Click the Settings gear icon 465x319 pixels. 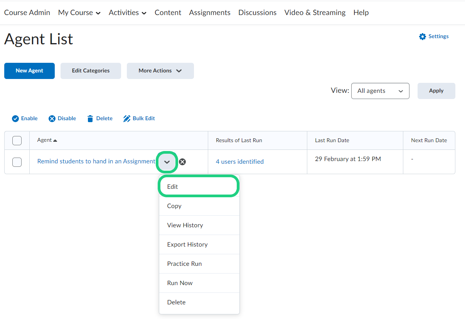[x=423, y=37]
